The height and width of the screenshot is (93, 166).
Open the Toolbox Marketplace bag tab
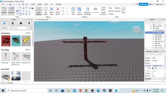[4, 23]
